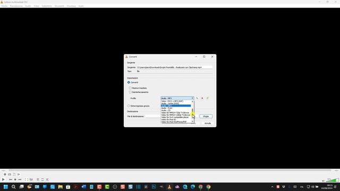Open the Aiuto menu
This screenshot has height=191, width=340.
(x=81, y=6)
